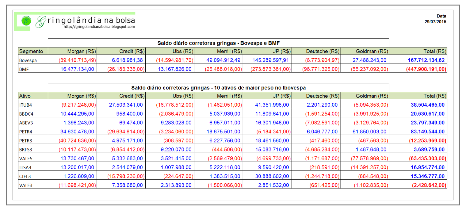Click the ABEV3 asset row label
The width and height of the screenshot is (466, 210).
26,123
